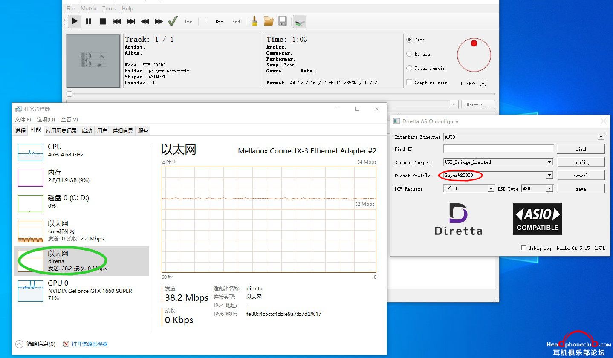Toggle the '1' repeat-one toolbar item

click(205, 22)
